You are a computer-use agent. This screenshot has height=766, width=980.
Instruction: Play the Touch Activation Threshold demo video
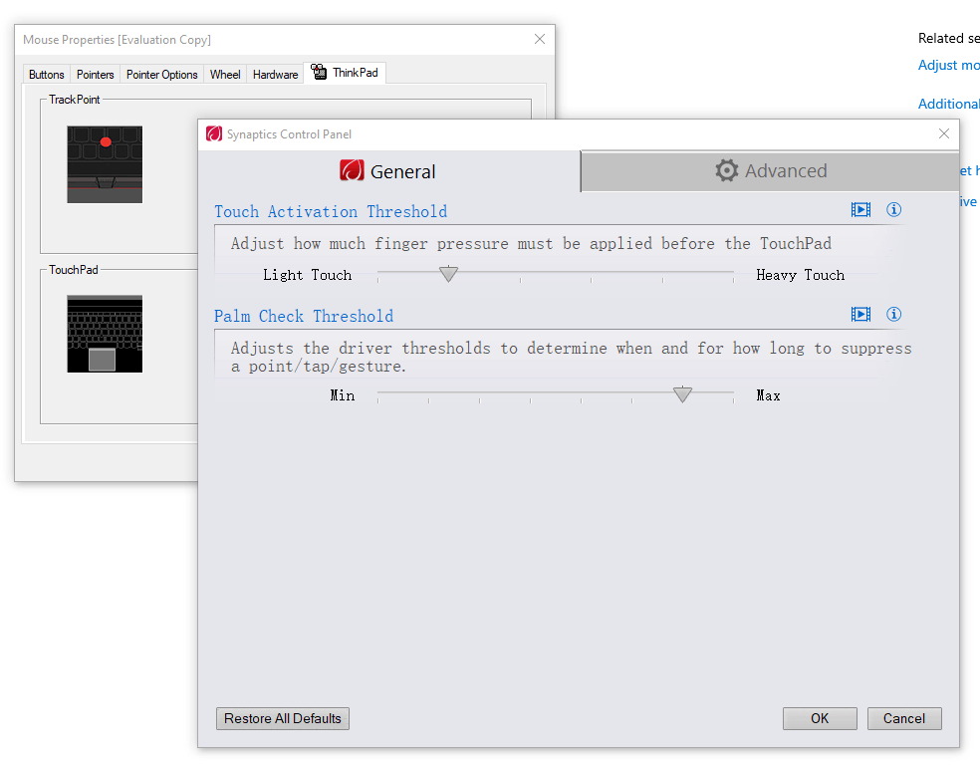[x=860, y=209]
